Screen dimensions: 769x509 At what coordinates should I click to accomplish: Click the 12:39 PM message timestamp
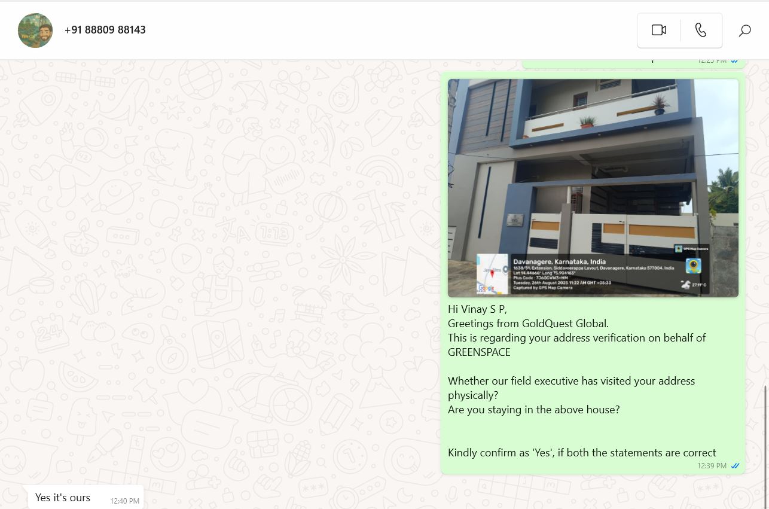[712, 466]
